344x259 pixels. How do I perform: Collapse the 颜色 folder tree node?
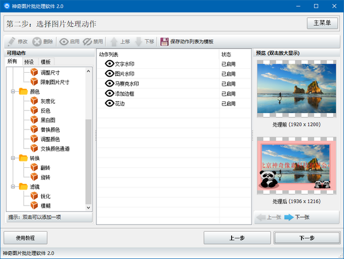click(13, 92)
